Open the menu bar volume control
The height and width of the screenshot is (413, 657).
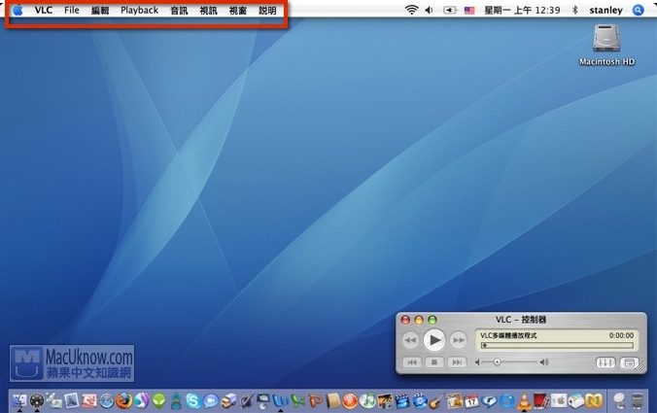429,10
